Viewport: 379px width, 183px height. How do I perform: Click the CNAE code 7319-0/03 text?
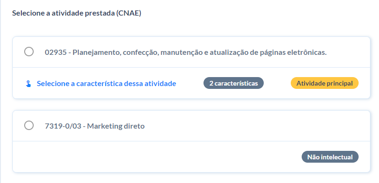63,126
